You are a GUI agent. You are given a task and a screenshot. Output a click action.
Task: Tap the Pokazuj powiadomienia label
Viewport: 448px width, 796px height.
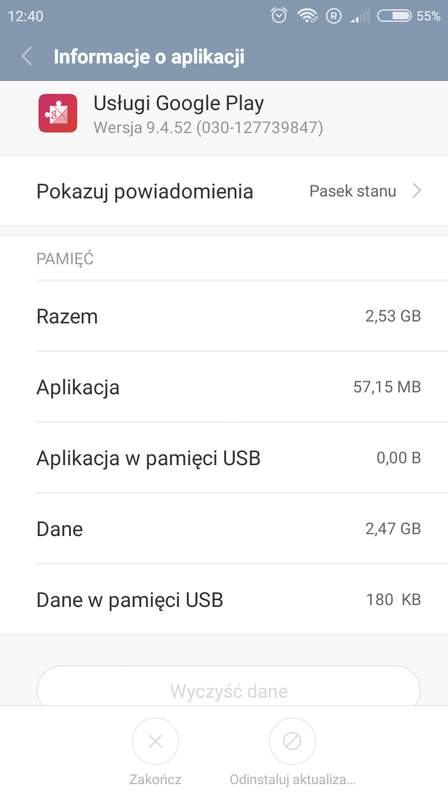point(144,191)
